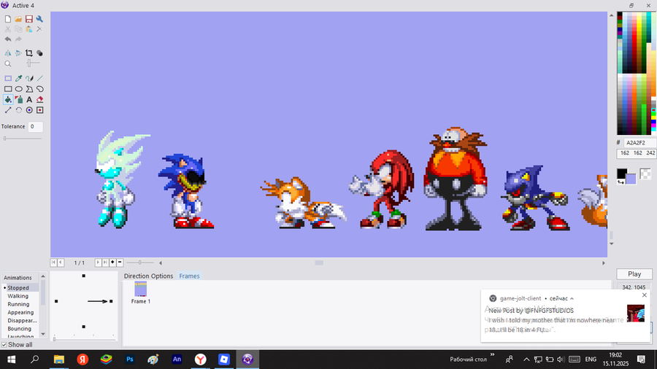This screenshot has width=657, height=369.
Task: Toggle the transparent color checkerboard box
Action: point(645,174)
